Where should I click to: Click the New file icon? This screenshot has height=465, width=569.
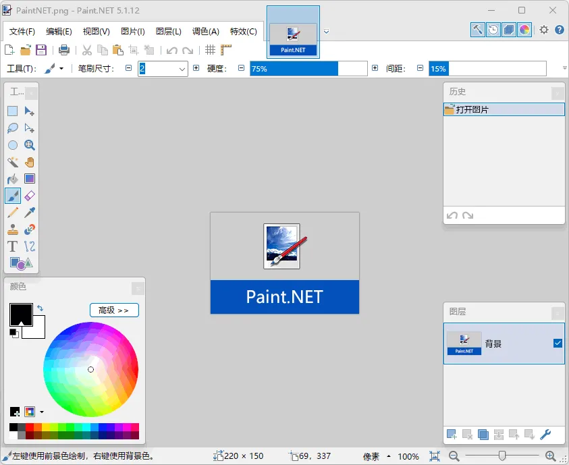[x=9, y=50]
